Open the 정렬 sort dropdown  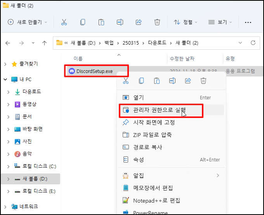tap(185, 22)
